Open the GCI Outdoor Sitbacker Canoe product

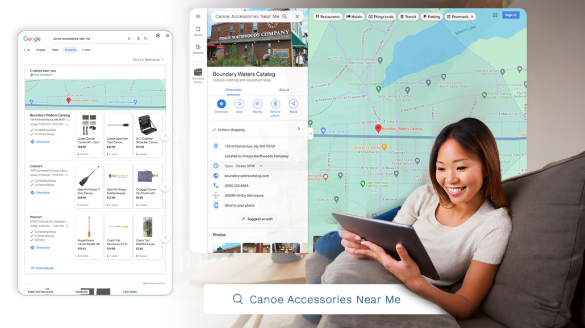click(x=148, y=135)
